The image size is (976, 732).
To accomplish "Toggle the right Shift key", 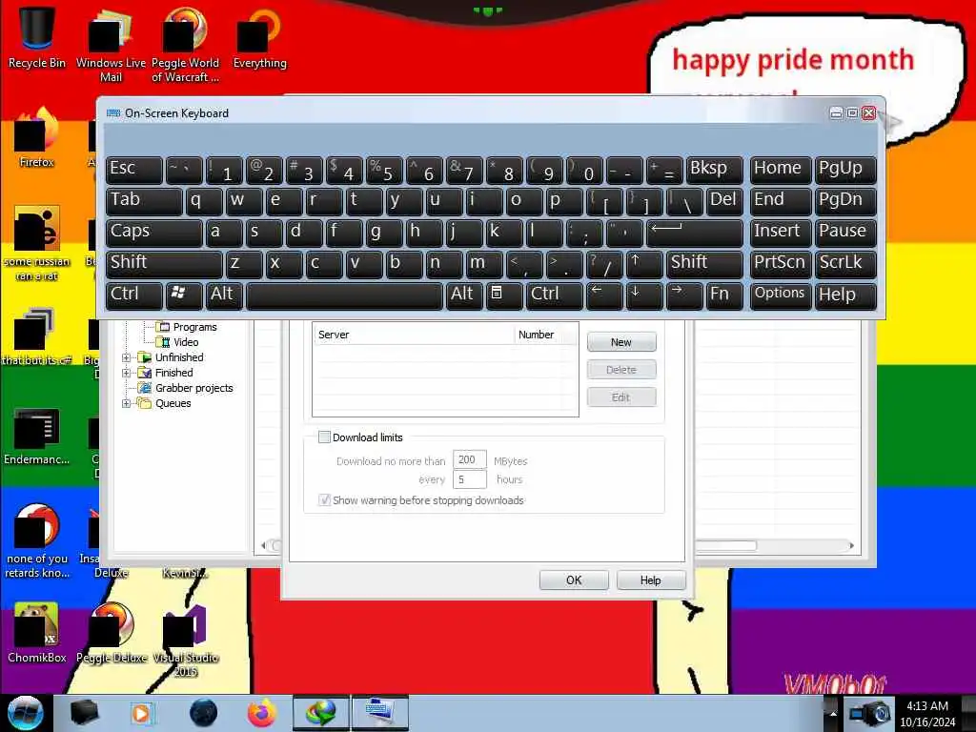I will pos(704,264).
